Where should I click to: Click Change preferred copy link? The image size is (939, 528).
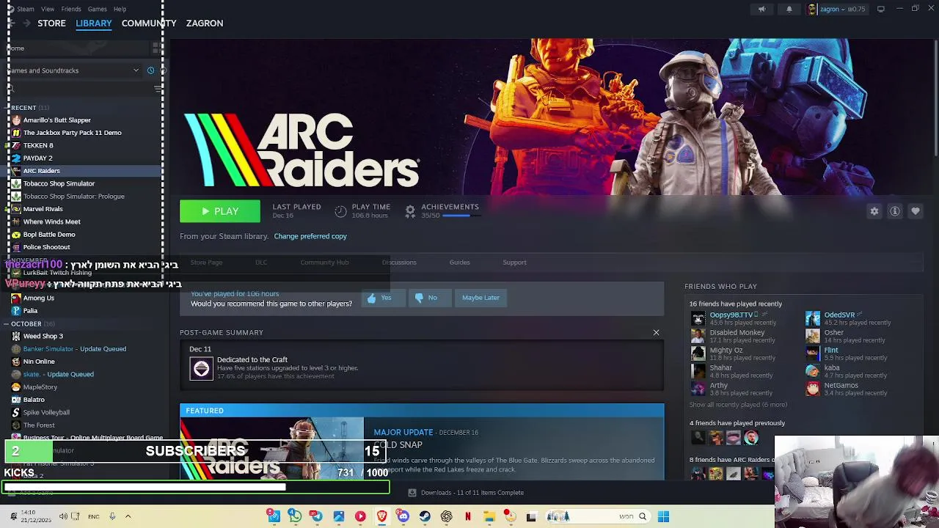tap(310, 236)
